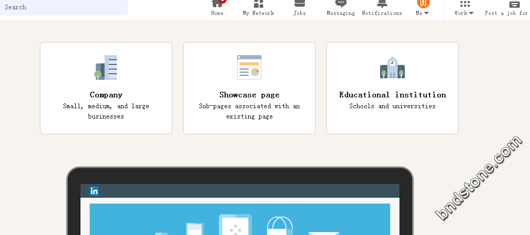Open the Jobs briefcase icon
The height and width of the screenshot is (235, 530).
coord(299,4)
